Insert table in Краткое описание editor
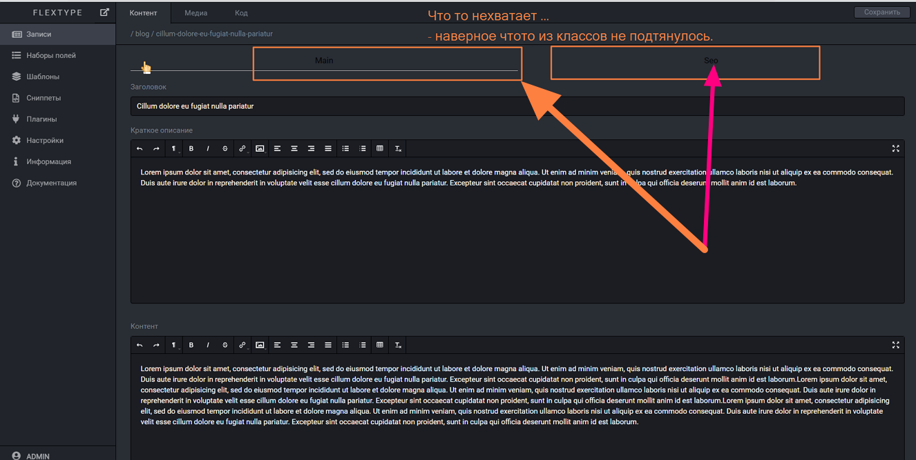916x460 pixels. (x=380, y=148)
